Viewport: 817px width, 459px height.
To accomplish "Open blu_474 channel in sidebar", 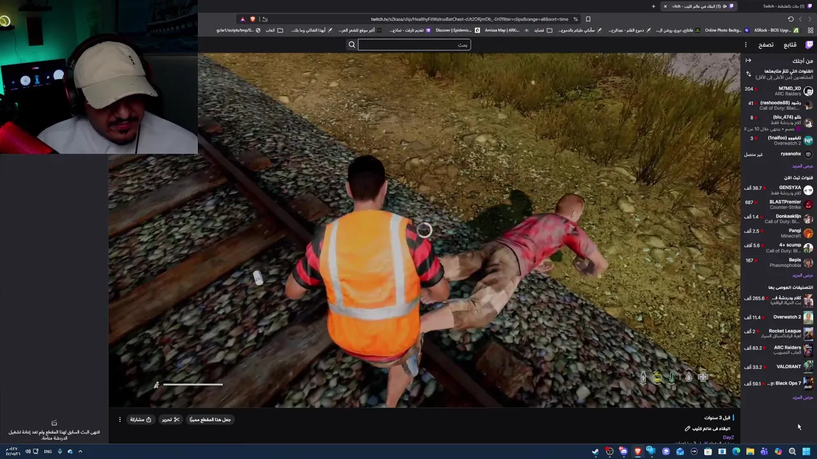I will (779, 122).
